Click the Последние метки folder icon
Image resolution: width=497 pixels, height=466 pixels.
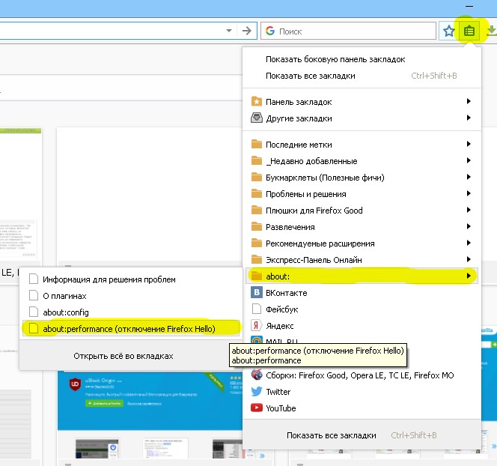coord(257,144)
